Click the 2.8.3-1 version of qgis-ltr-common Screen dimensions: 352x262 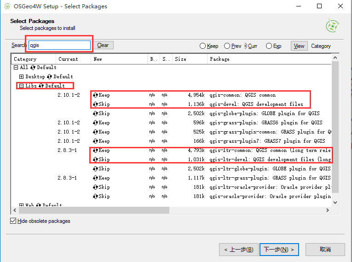coord(67,150)
